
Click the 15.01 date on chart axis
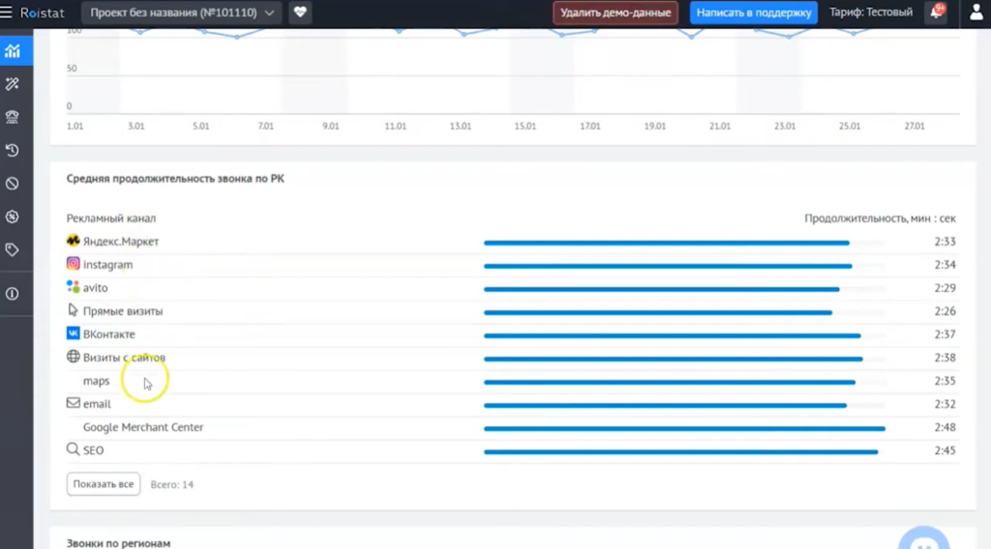tap(526, 127)
